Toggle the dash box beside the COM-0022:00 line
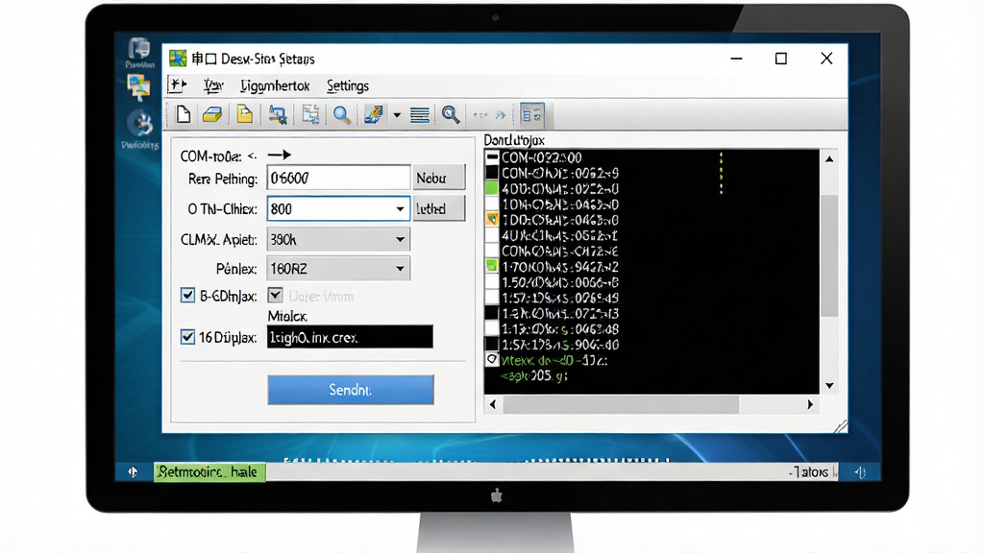984x553 pixels. (x=492, y=156)
